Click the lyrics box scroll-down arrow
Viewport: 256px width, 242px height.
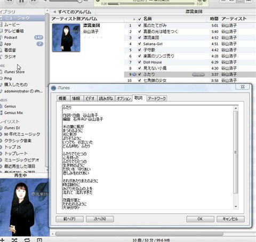pyautogui.click(x=236, y=206)
